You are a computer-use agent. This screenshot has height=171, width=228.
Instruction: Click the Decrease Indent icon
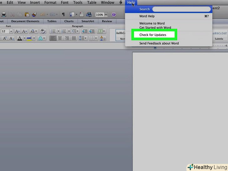(x=85, y=31)
